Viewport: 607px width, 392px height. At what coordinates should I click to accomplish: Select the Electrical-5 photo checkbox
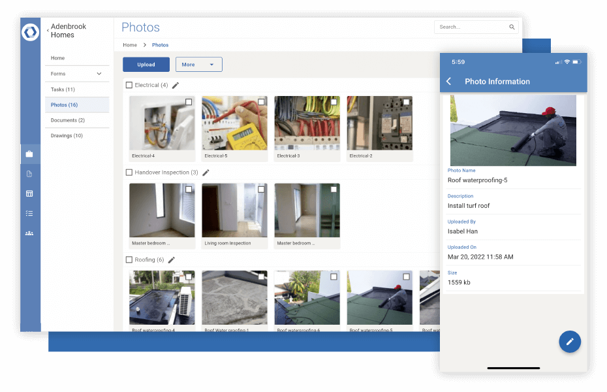point(262,101)
